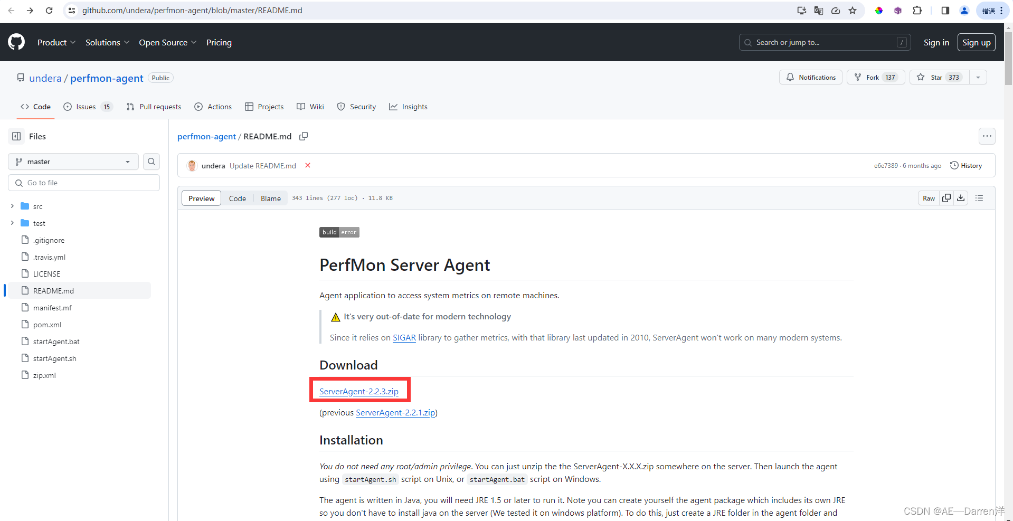Switch file view to Blame
Viewport: 1013px width, 521px height.
(x=271, y=198)
